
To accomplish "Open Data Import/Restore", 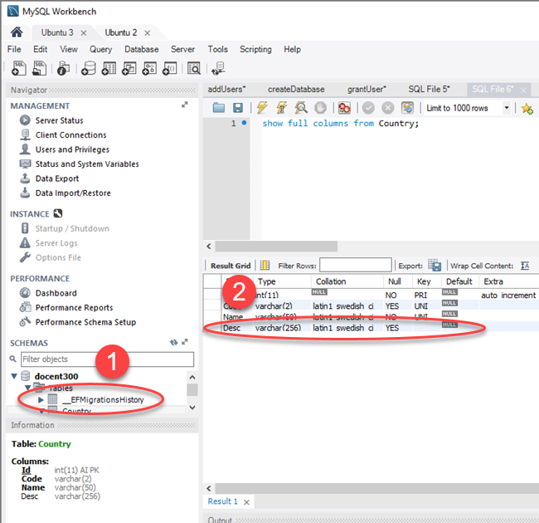I will (73, 193).
